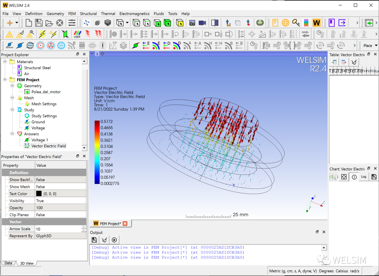This screenshot has height=276, width=379.
Task: Collapse the Answers tree node
Action: click(12, 134)
